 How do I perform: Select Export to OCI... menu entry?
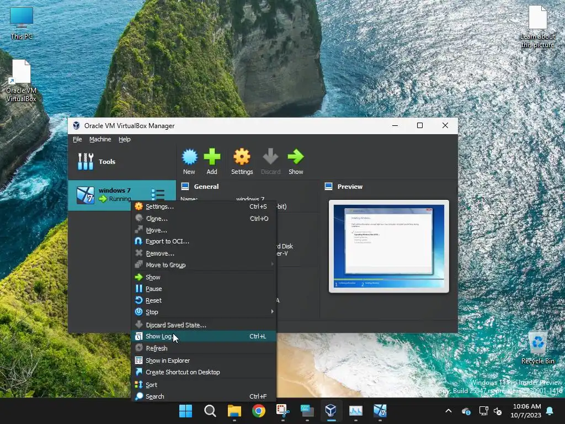point(204,241)
